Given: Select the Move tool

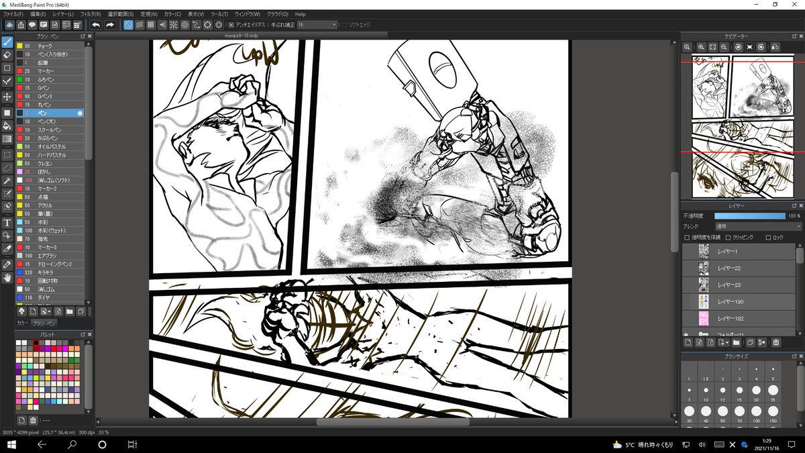Looking at the screenshot, I should pyautogui.click(x=7, y=97).
